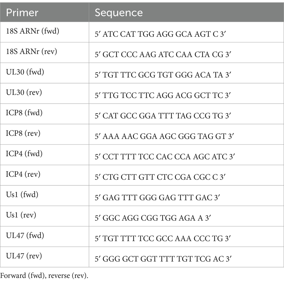This screenshot has height=283, width=284.
Task: Click sequence GGG GCT GGT TTT TGT TCG AC
Action: pyautogui.click(x=163, y=259)
